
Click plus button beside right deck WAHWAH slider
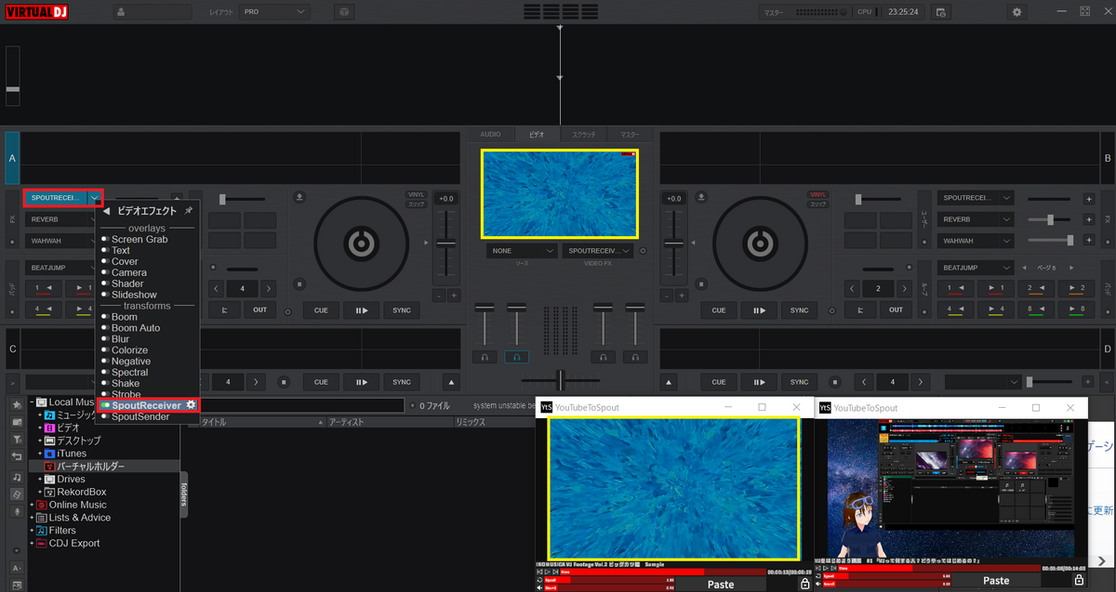pyautogui.click(x=1088, y=241)
